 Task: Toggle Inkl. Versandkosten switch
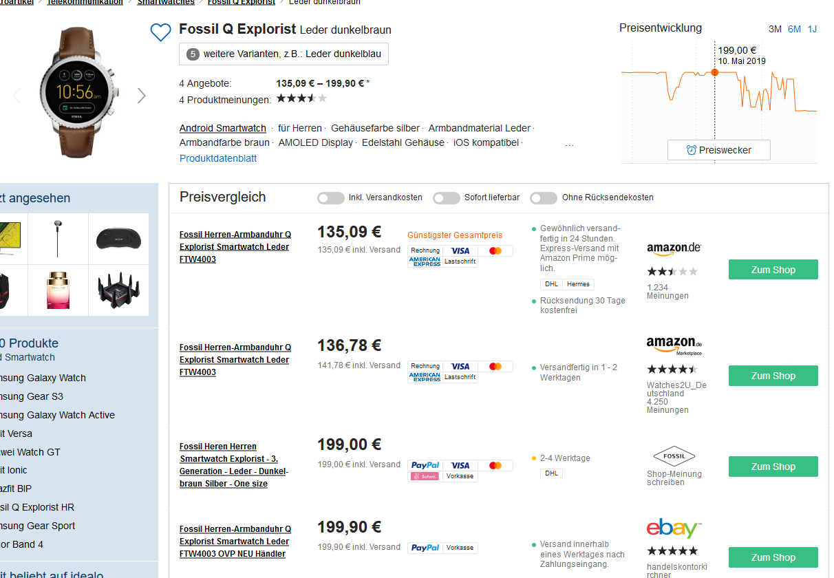click(x=331, y=198)
